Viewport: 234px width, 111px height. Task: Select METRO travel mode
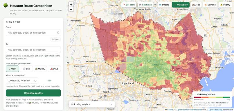(40, 69)
